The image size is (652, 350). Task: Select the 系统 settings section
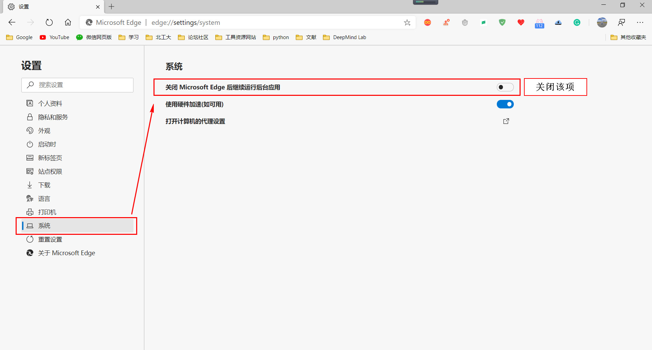click(78, 226)
